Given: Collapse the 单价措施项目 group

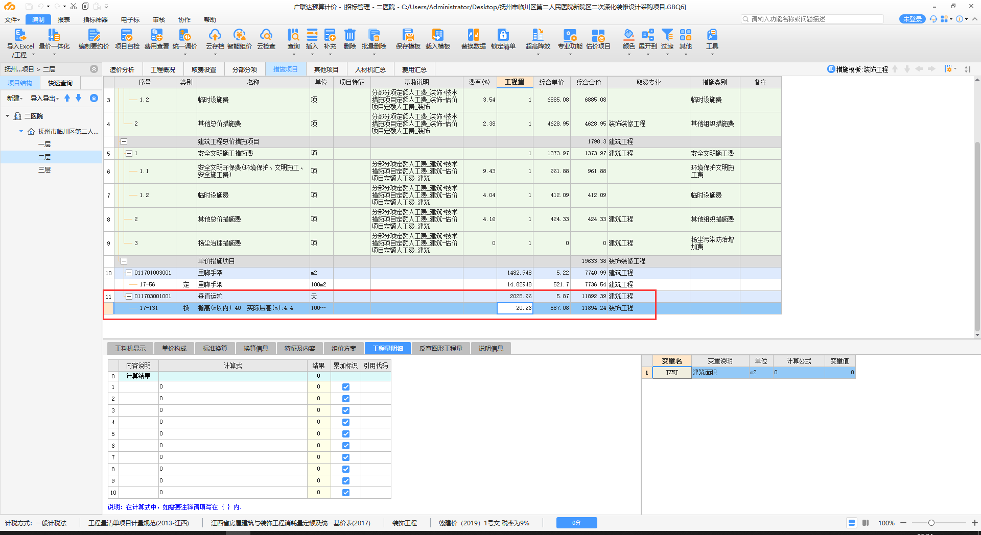Looking at the screenshot, I should click(x=124, y=261).
